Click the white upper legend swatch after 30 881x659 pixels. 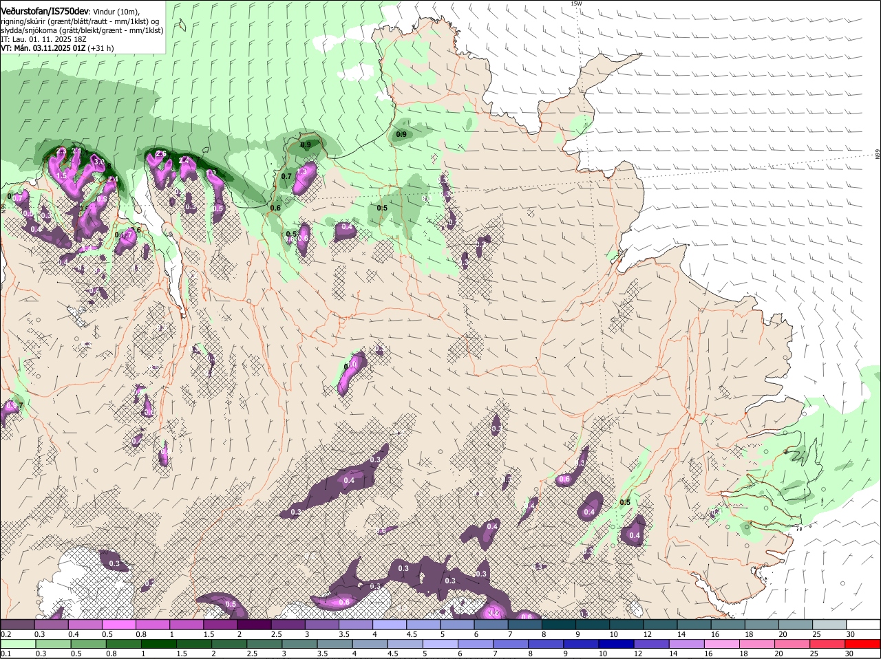click(x=864, y=624)
